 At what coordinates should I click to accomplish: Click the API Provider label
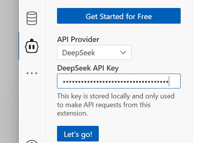(78, 39)
